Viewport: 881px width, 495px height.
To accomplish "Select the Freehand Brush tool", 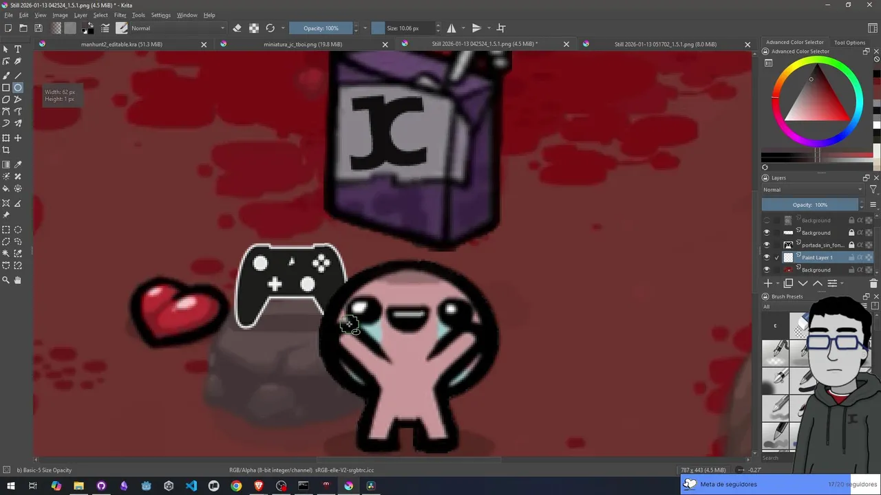I will click(6, 76).
